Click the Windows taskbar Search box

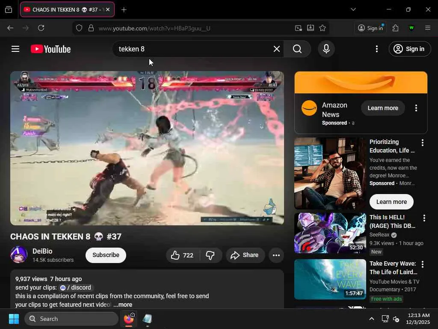pyautogui.click(x=71, y=319)
